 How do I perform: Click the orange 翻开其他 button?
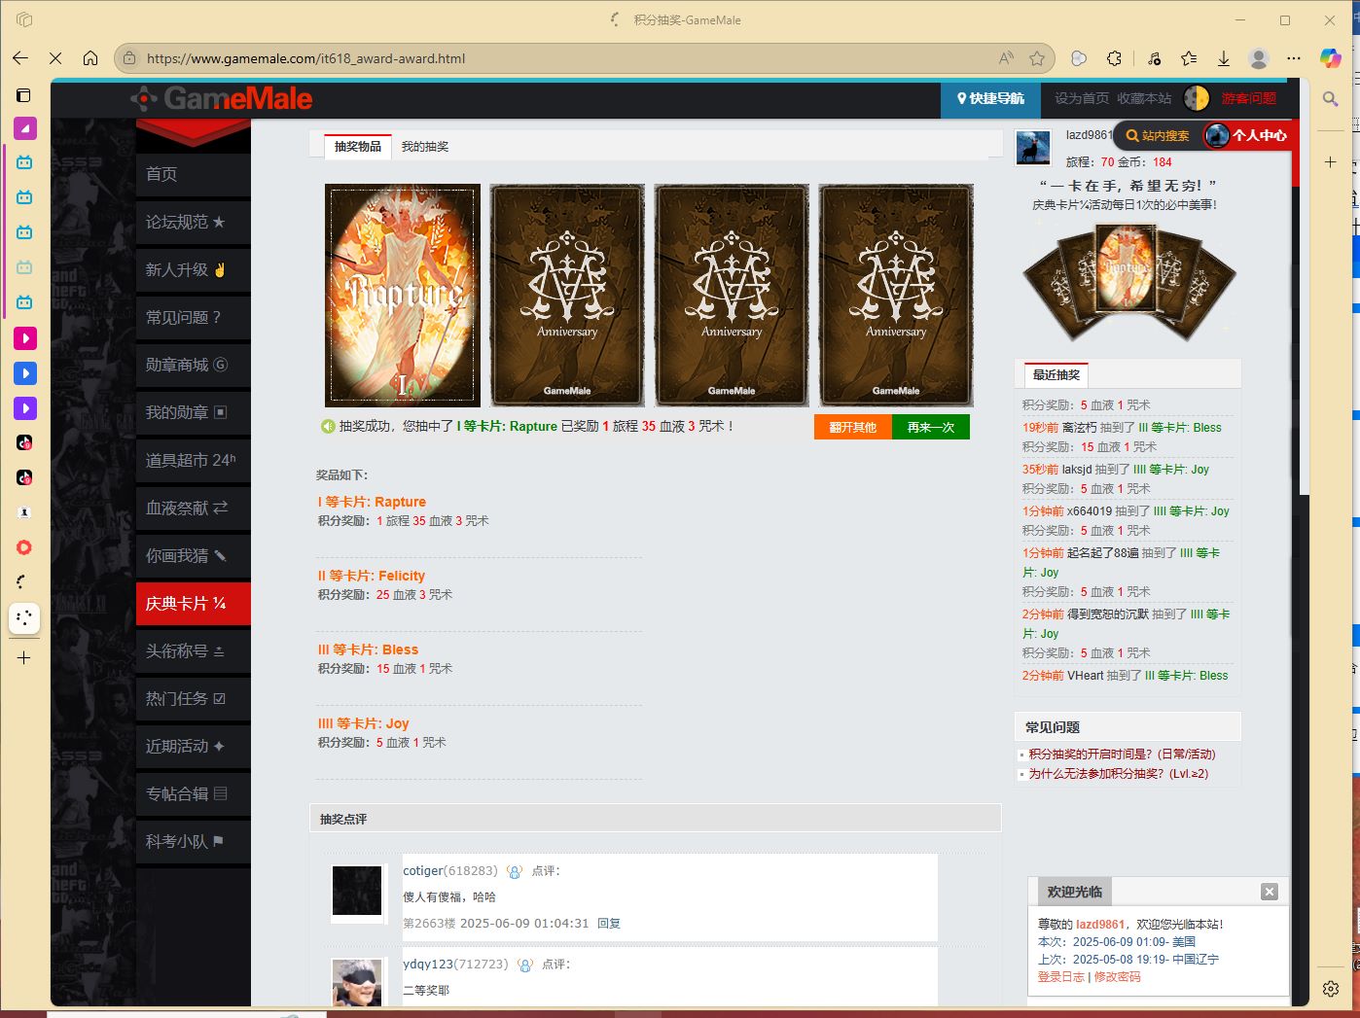tap(852, 427)
